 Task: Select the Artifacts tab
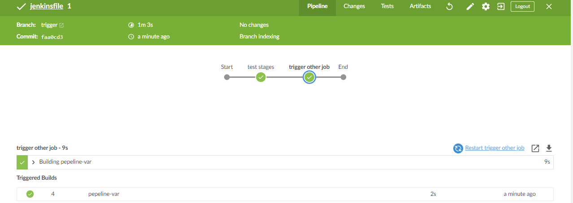(x=420, y=6)
